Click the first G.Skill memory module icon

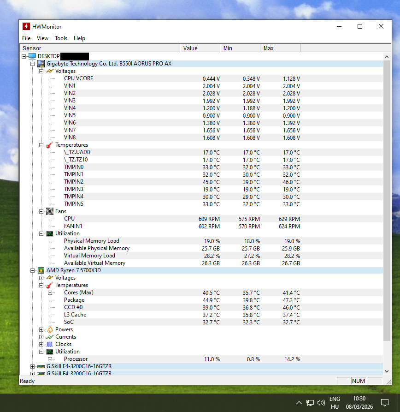point(41,366)
